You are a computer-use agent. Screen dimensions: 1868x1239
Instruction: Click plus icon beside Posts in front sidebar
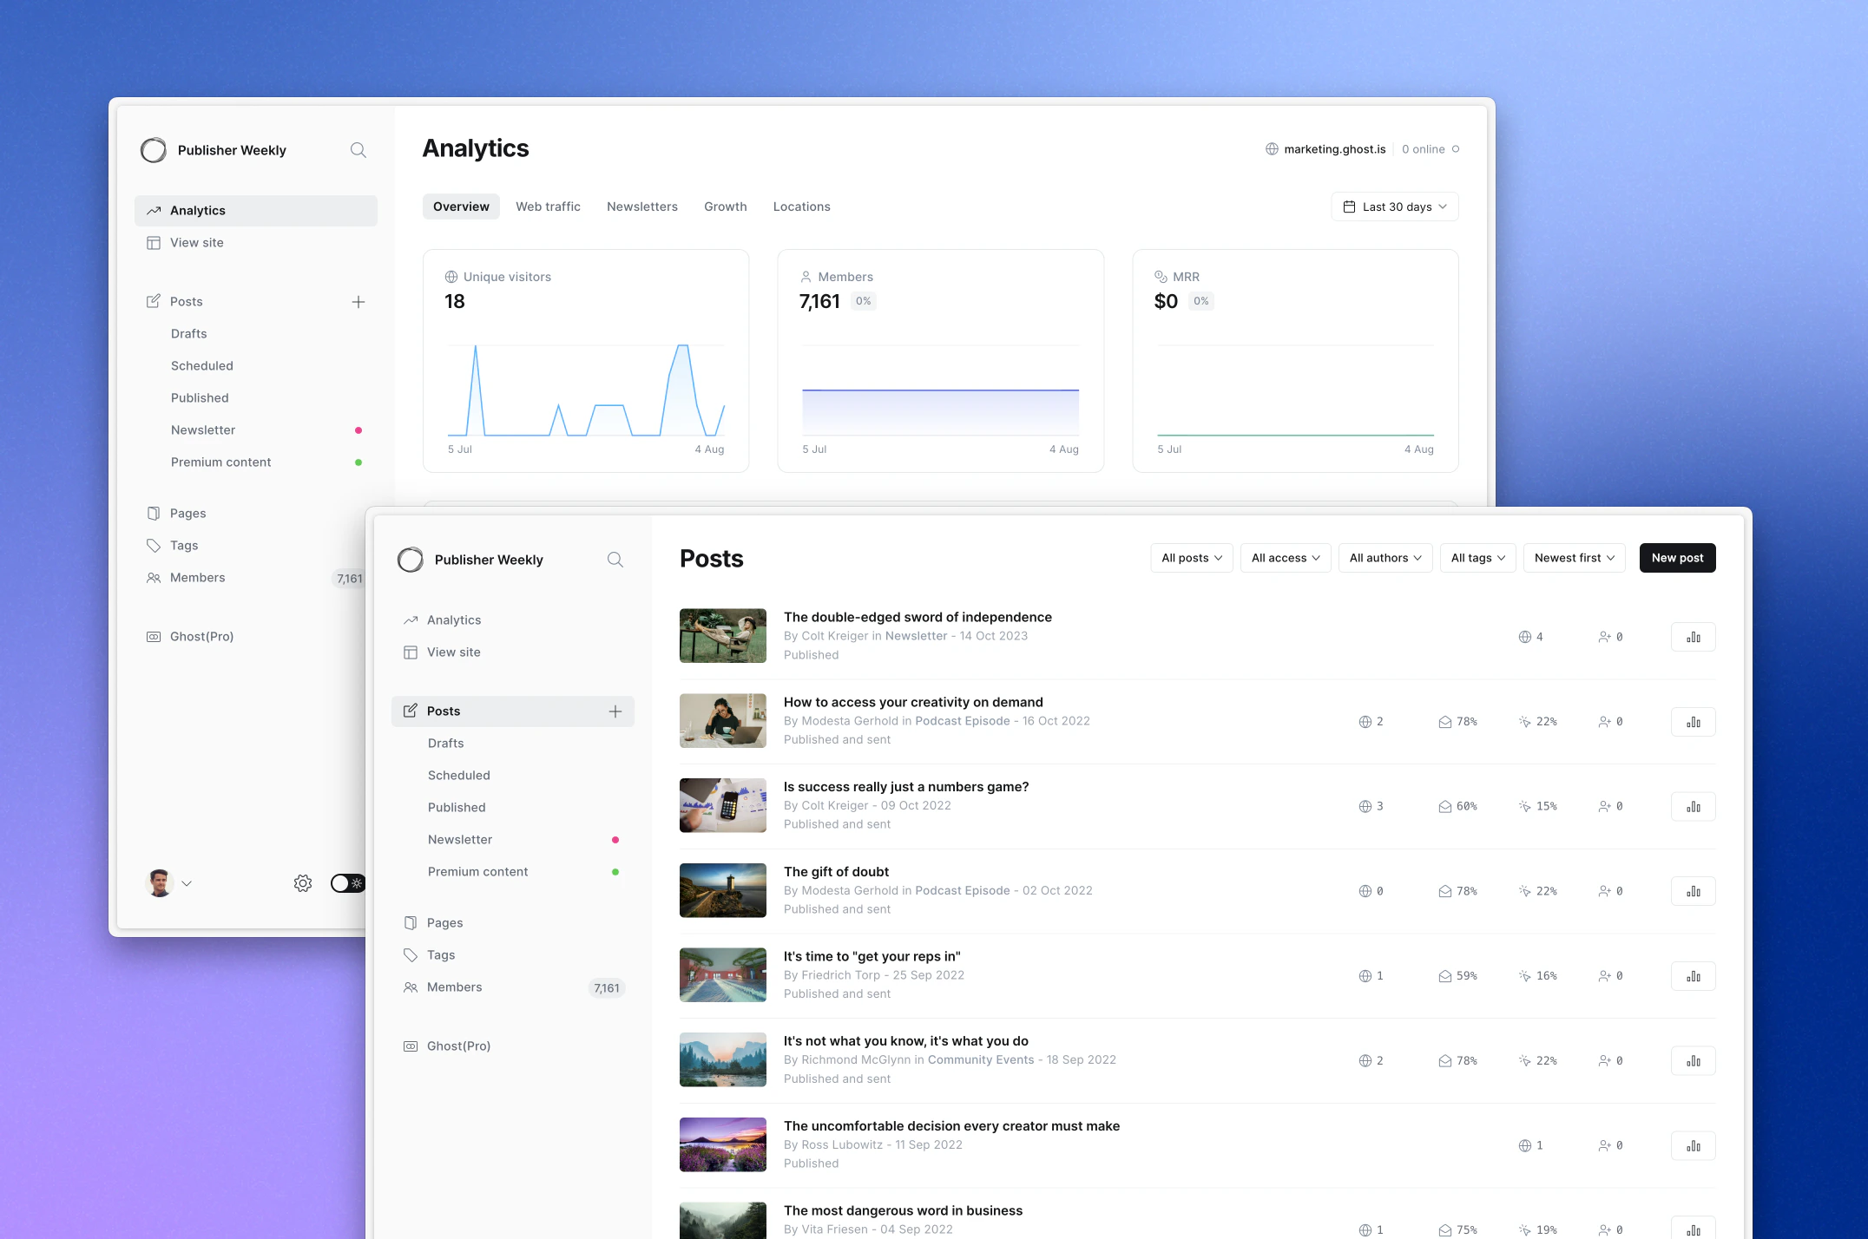tap(615, 711)
